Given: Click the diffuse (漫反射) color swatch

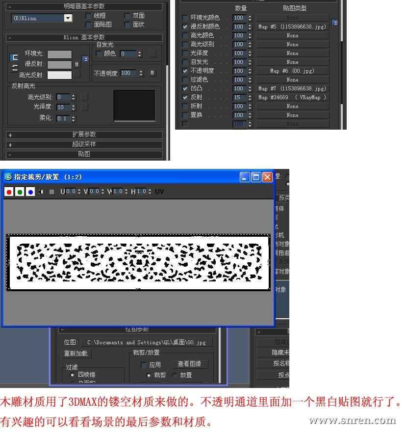Looking at the screenshot, I should [59, 64].
